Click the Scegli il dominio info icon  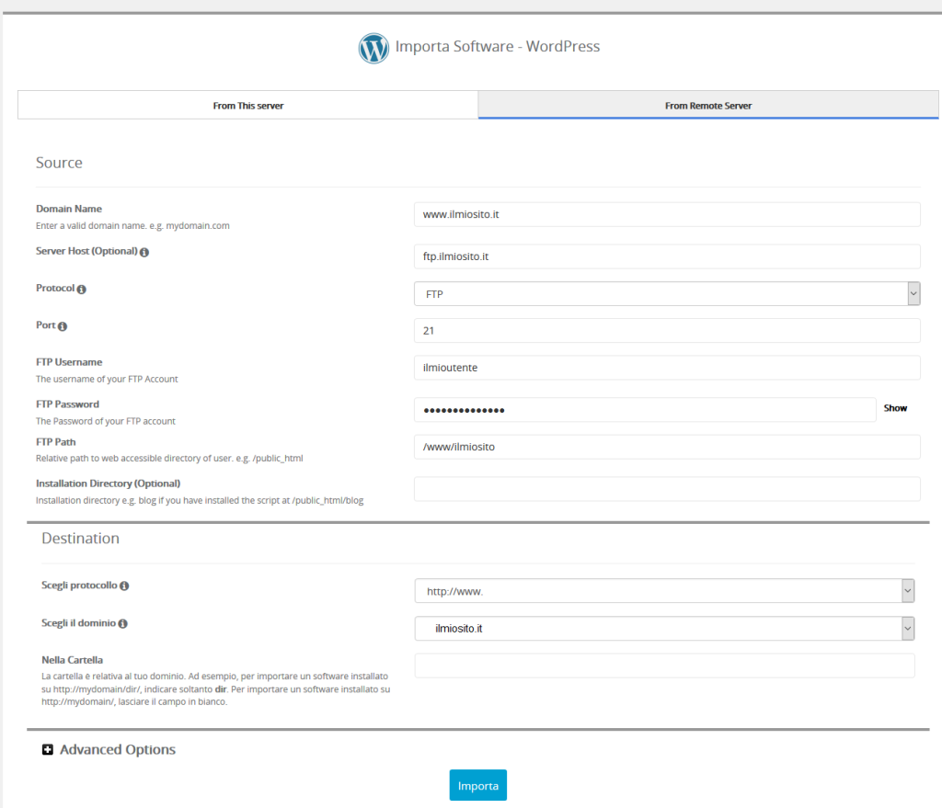(x=122, y=624)
